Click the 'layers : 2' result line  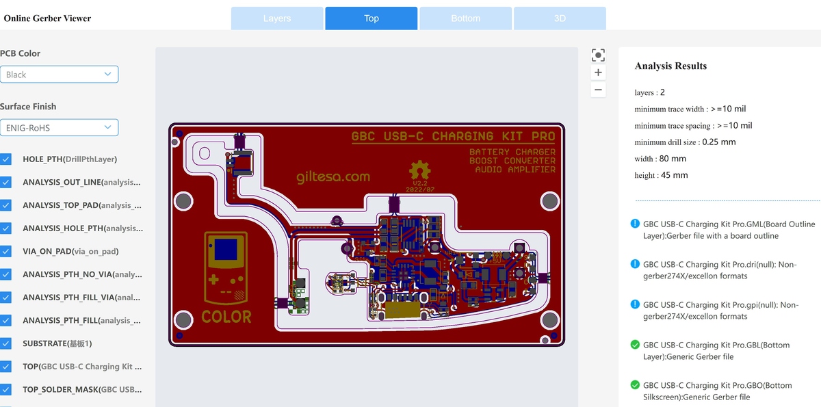[x=649, y=92]
